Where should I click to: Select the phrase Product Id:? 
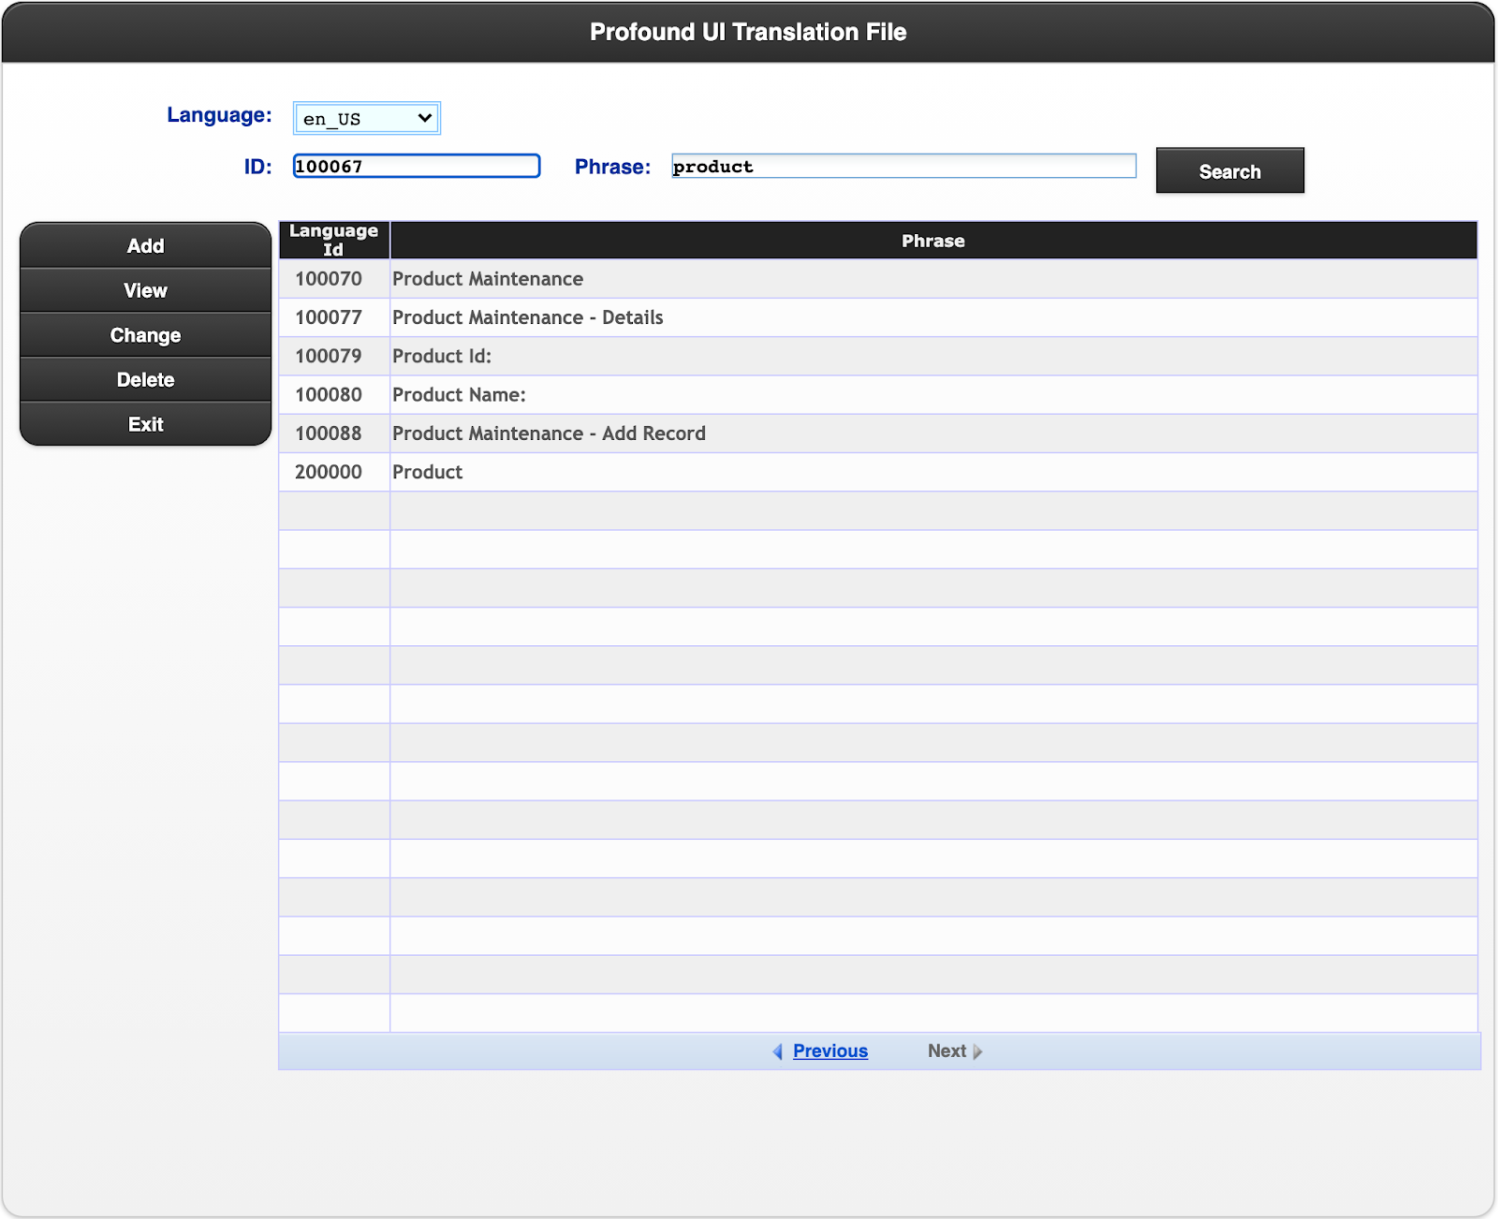442,356
